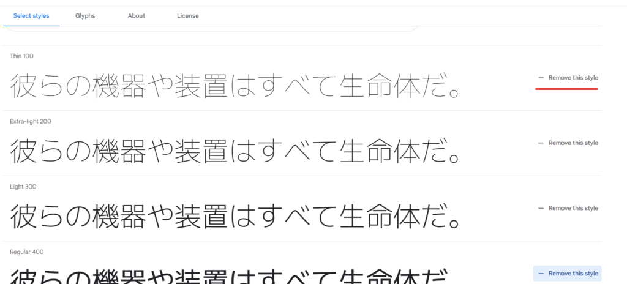Viewport: 627px width, 284px height.
Task: Click the Thin 100 weight label
Action: tap(21, 56)
